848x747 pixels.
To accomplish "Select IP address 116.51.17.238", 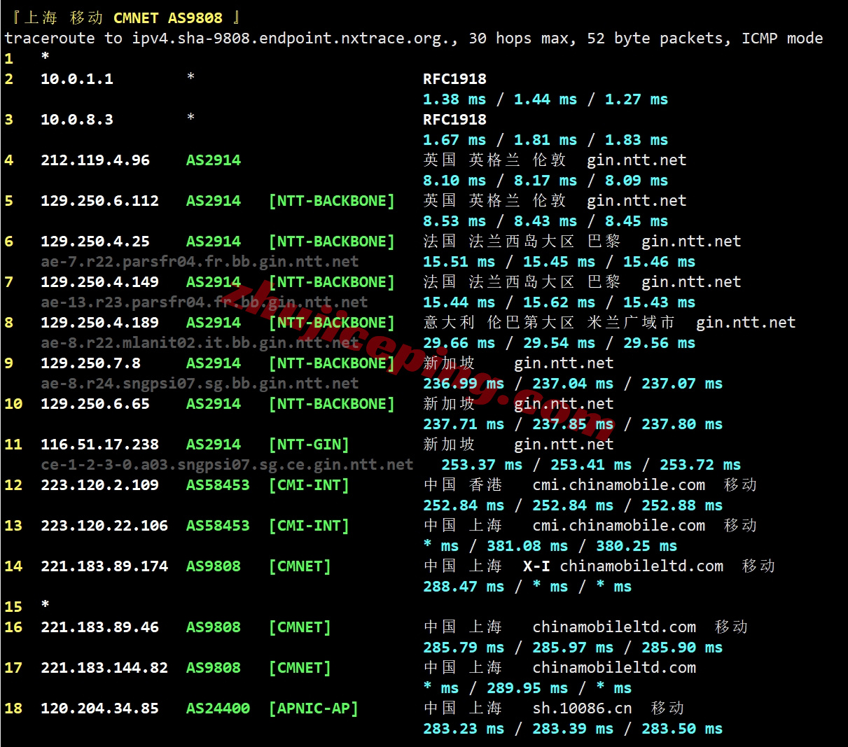I will click(x=99, y=445).
